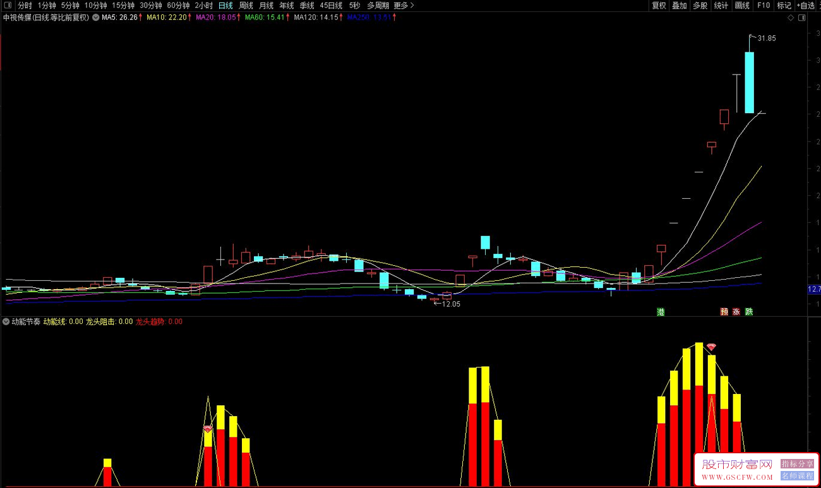Click the red 预 marker icon

(724, 311)
